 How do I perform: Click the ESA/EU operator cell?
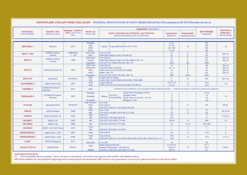coord(53,47)
